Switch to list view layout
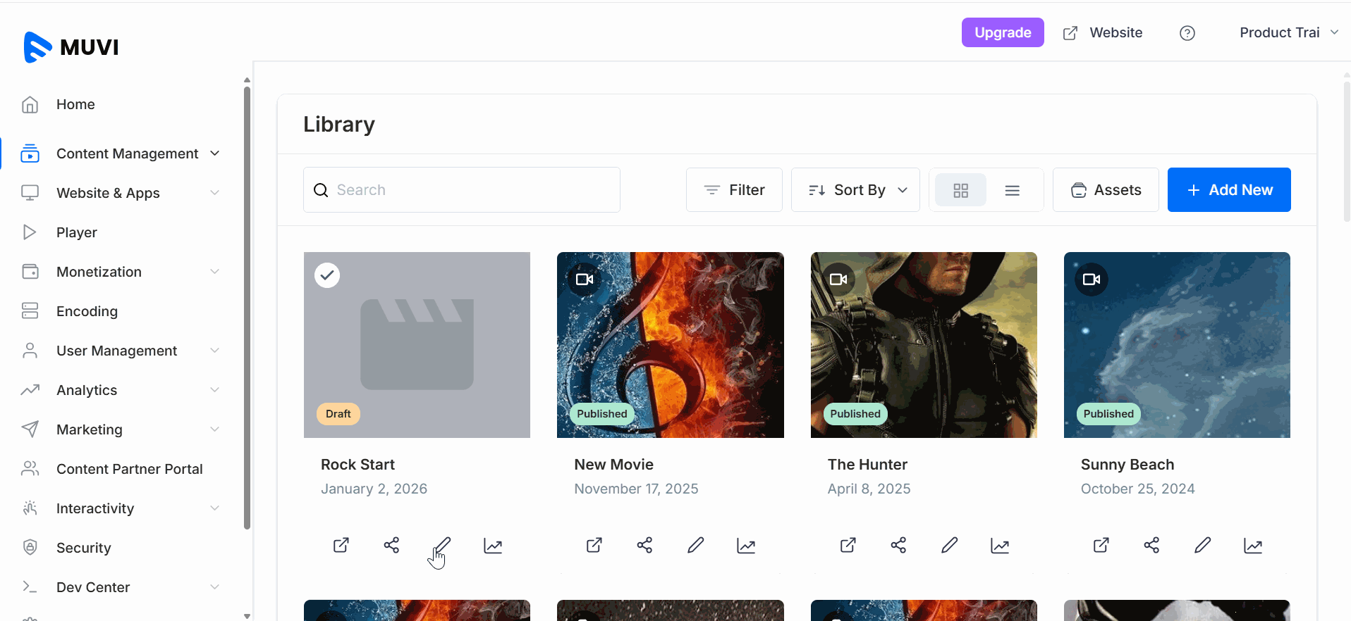 click(1013, 190)
